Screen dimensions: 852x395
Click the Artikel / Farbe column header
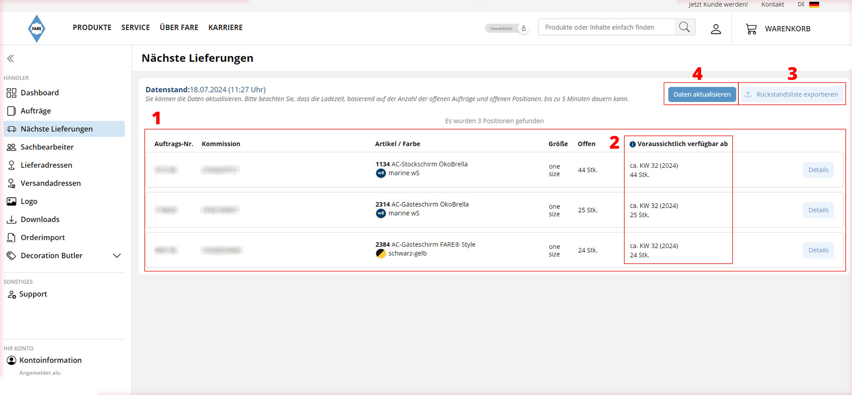[397, 144]
